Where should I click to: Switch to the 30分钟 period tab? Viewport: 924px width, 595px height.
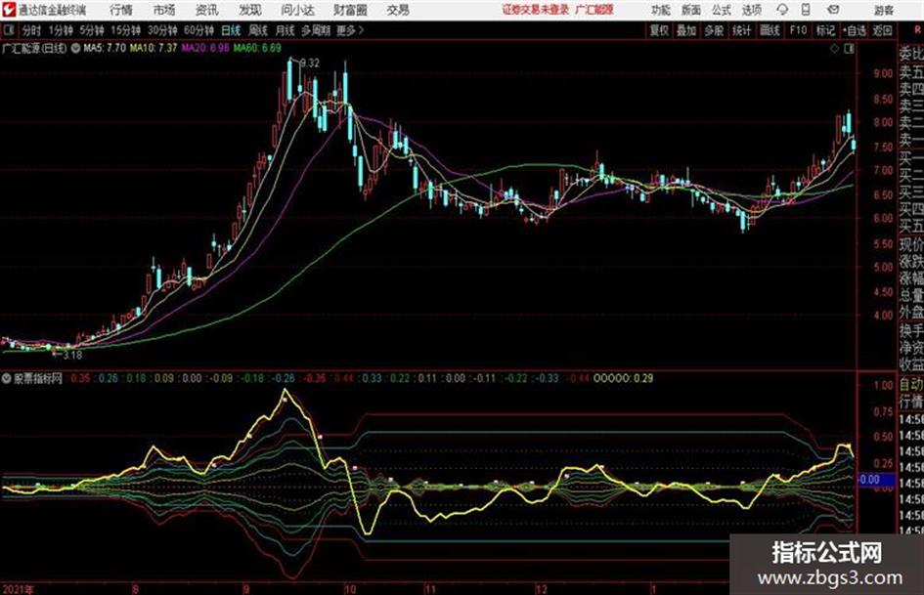162,30
